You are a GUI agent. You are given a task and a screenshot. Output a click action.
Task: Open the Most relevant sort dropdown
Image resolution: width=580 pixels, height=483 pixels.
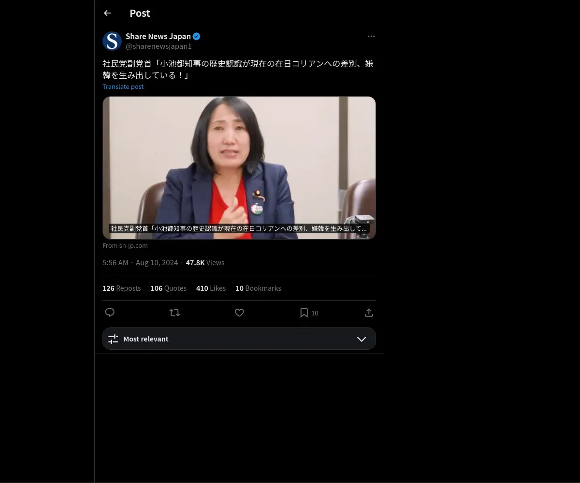[239, 339]
